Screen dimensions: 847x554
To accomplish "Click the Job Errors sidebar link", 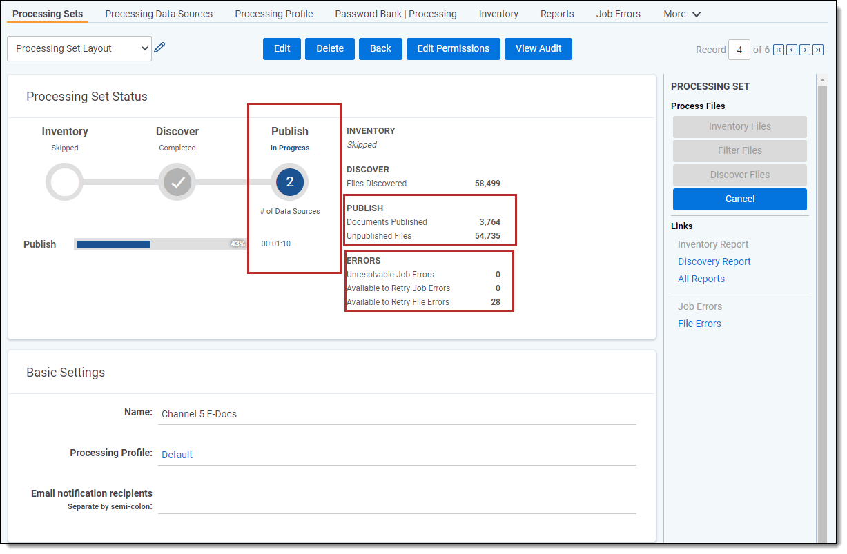I will click(x=700, y=306).
